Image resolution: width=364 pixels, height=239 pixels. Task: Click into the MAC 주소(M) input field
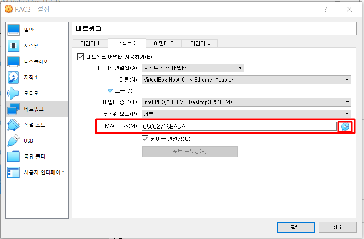pos(239,127)
